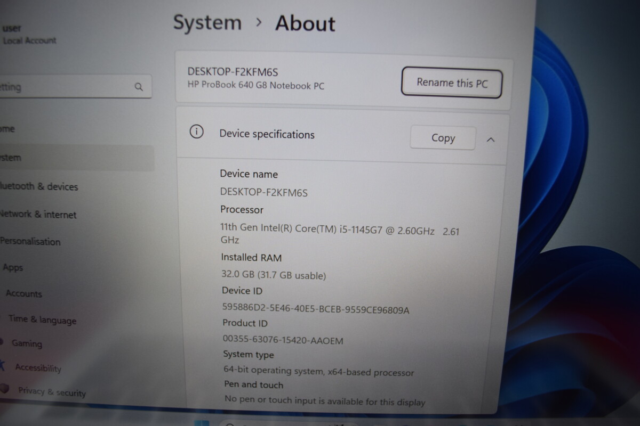Click the Device ID value starting 595886D2
The height and width of the screenshot is (426, 640).
click(316, 308)
